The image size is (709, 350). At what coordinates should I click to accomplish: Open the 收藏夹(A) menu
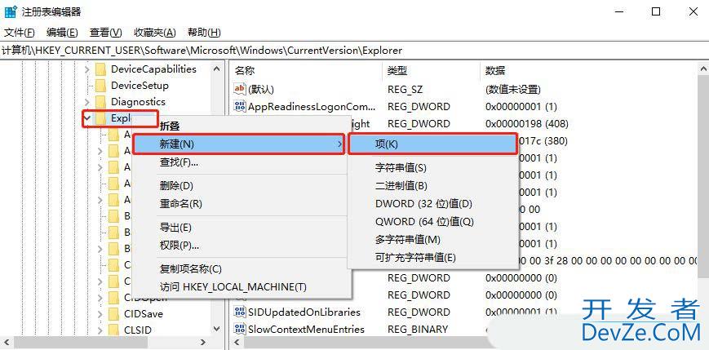pyautogui.click(x=155, y=33)
